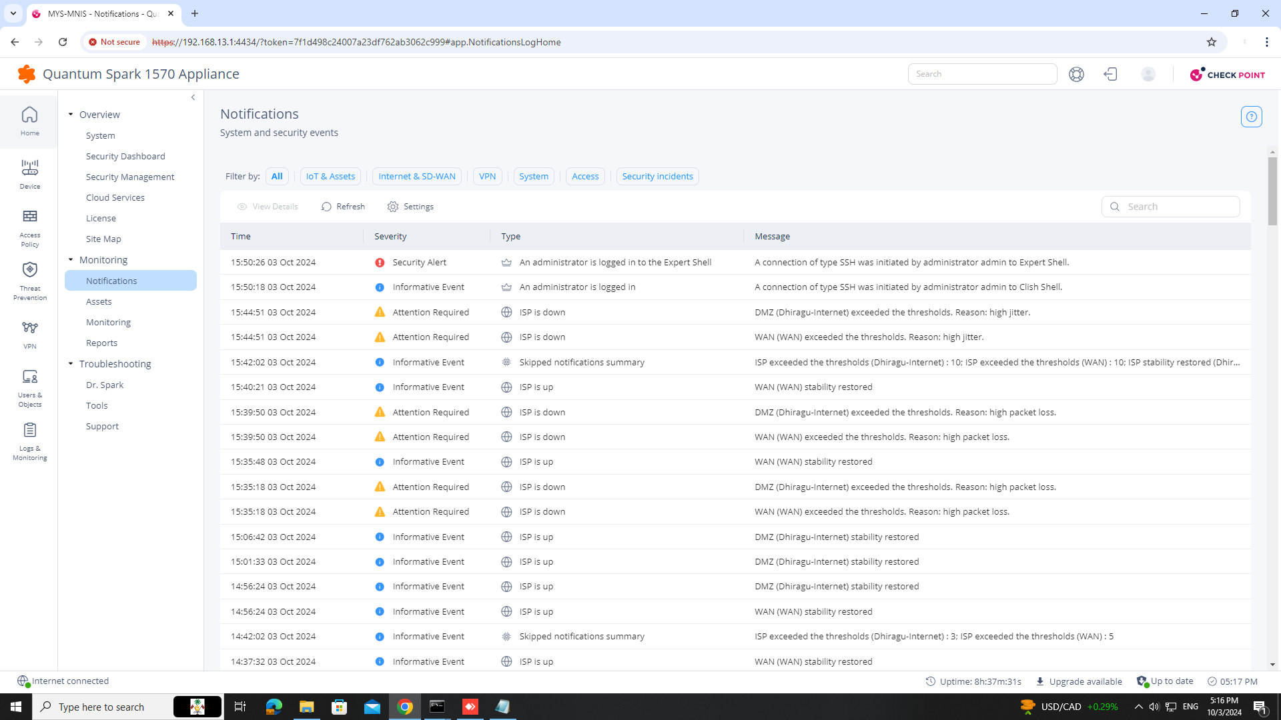
Task: Click the notifications table search field
Action: point(1178,207)
